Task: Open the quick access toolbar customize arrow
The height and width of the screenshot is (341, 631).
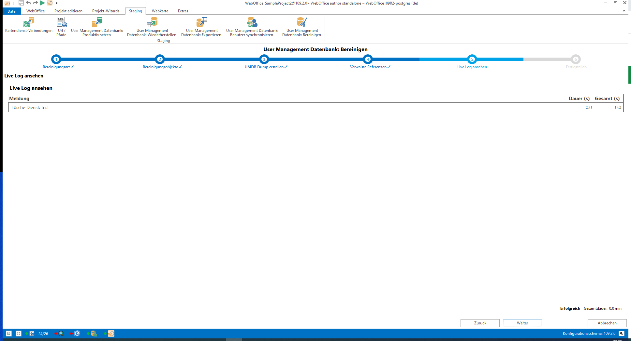Action: click(x=56, y=4)
